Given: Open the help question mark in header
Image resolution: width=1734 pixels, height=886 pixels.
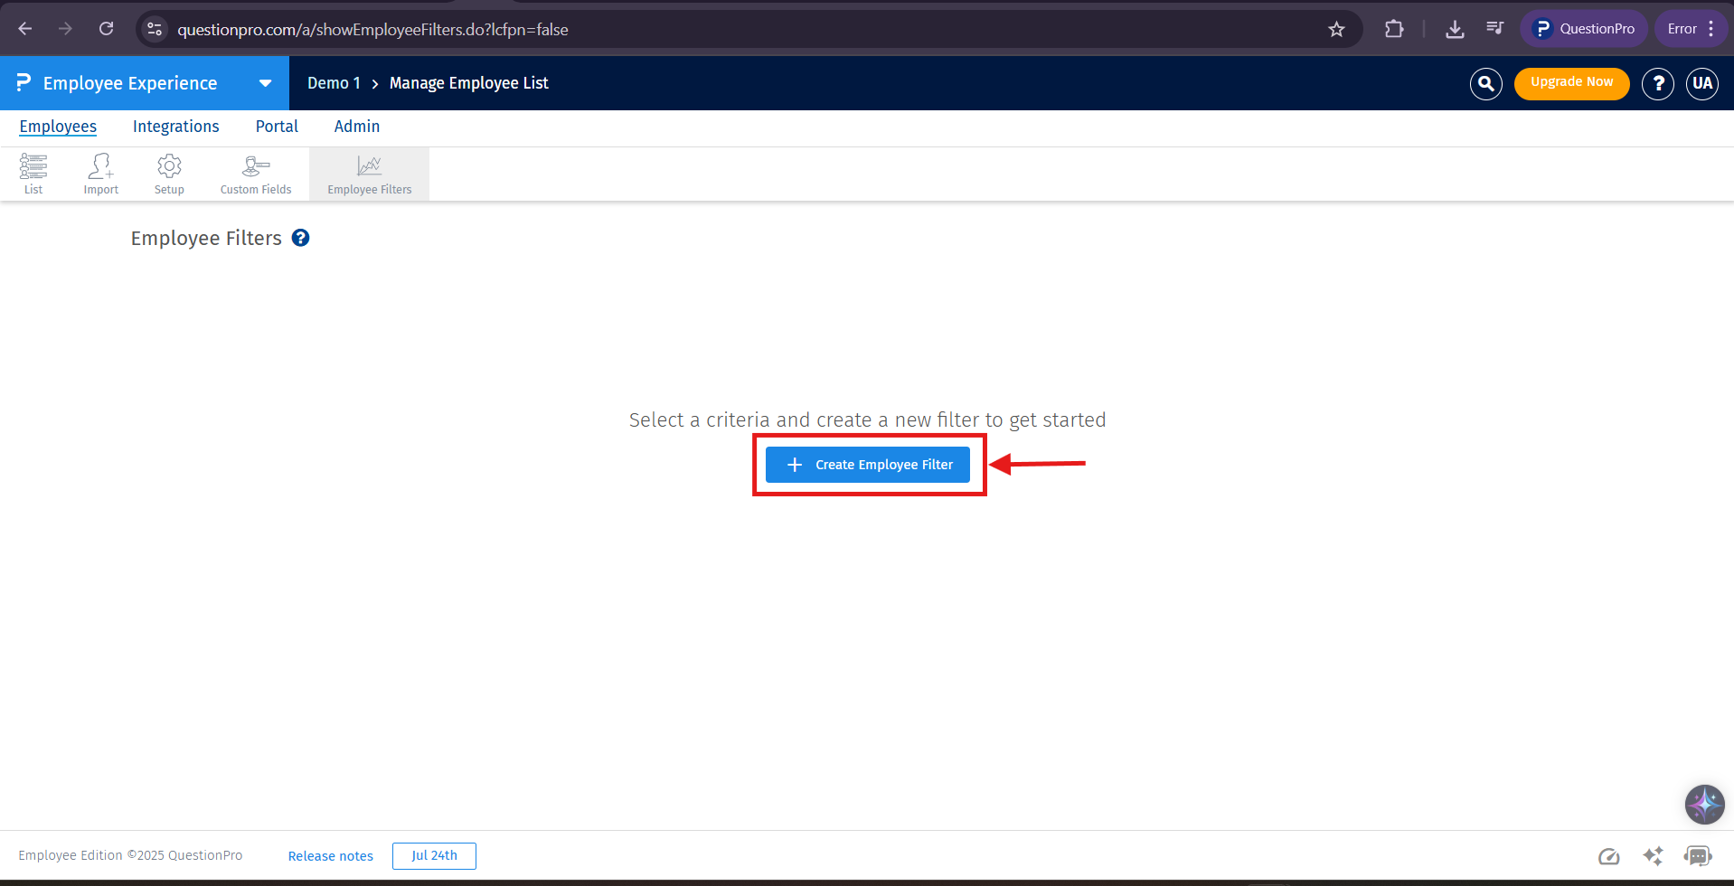Looking at the screenshot, I should pyautogui.click(x=1657, y=84).
